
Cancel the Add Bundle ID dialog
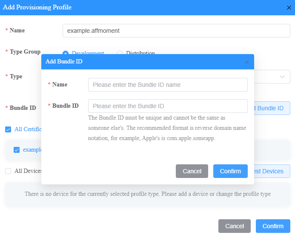[x=192, y=171]
